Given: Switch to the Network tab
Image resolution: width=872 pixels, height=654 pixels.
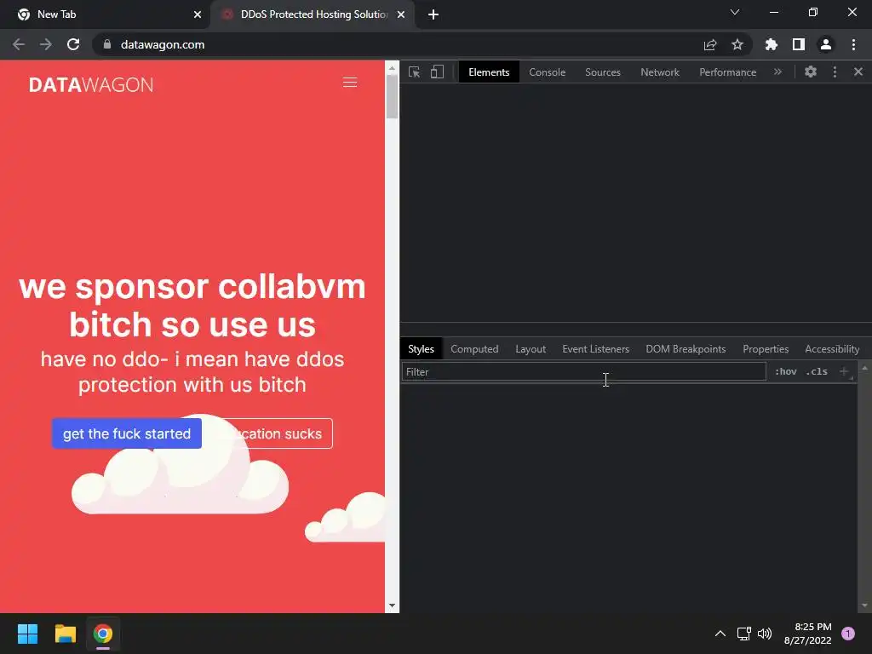Looking at the screenshot, I should tap(660, 72).
